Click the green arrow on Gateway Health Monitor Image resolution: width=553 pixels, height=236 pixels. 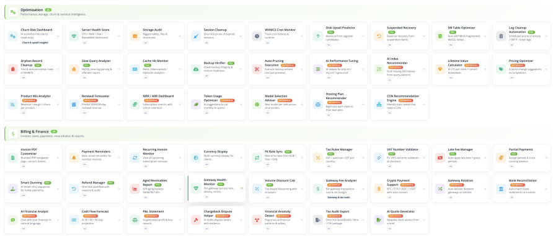click(x=242, y=188)
